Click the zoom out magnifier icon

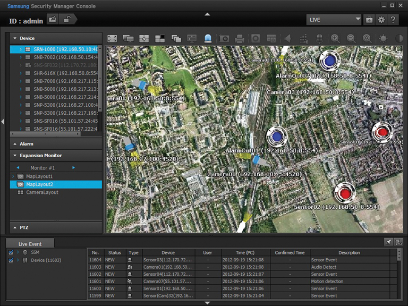click(x=351, y=39)
